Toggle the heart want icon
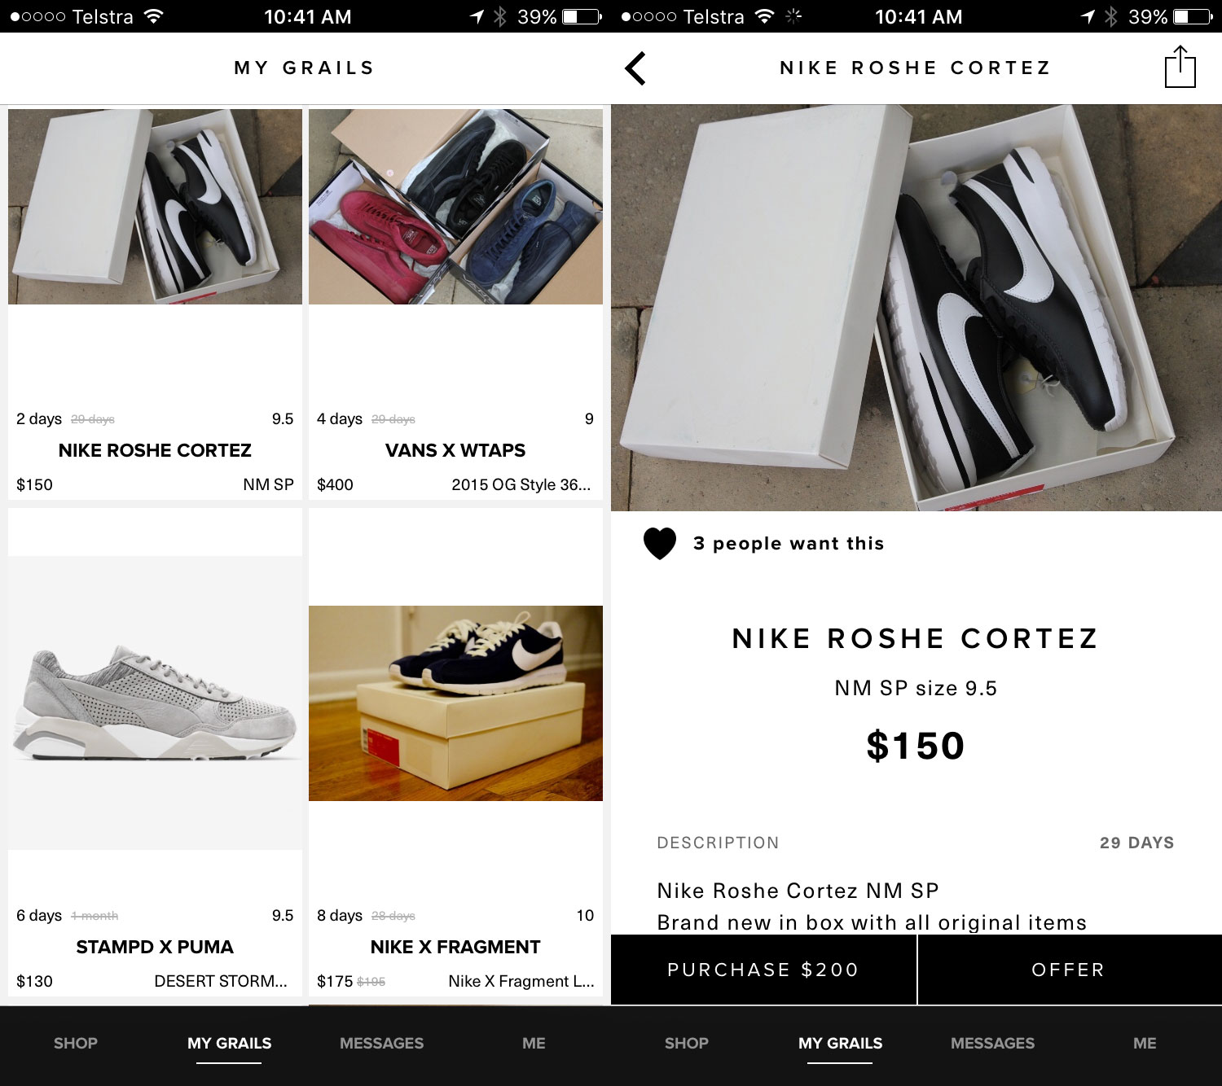Screen dimensions: 1222x1086 coord(660,543)
